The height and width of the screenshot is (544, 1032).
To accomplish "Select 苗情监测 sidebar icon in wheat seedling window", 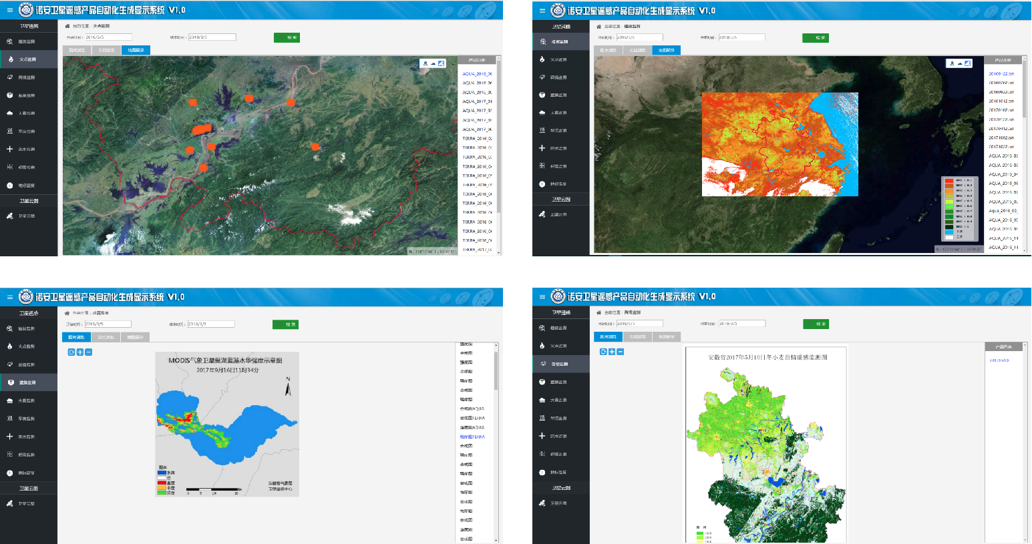I will tap(542, 364).
